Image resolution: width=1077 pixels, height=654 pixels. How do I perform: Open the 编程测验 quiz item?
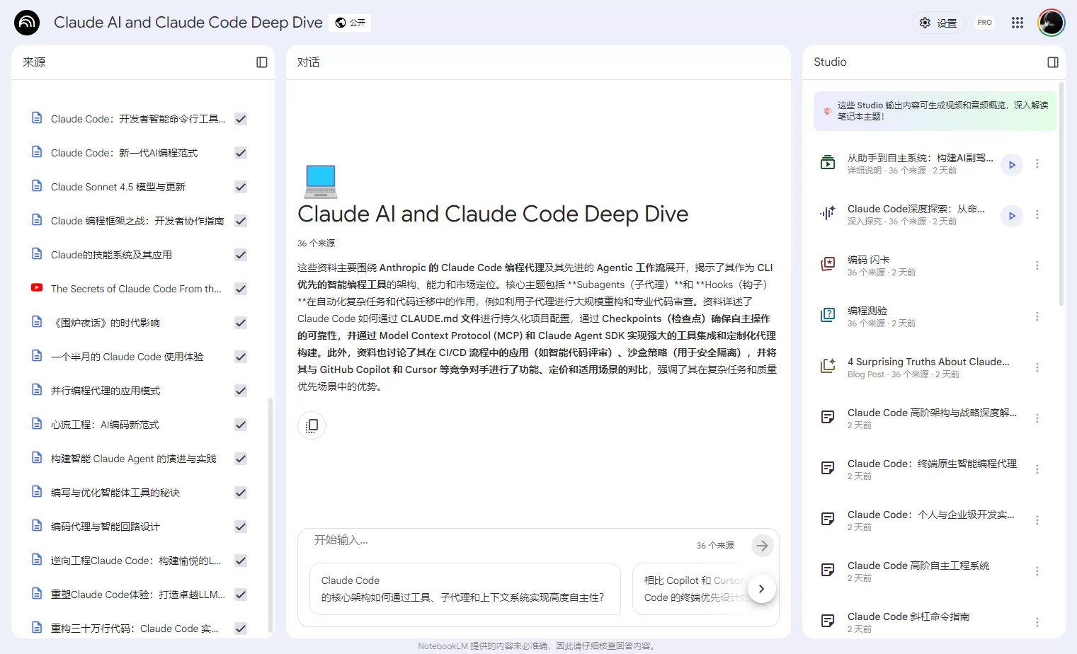[x=921, y=316]
